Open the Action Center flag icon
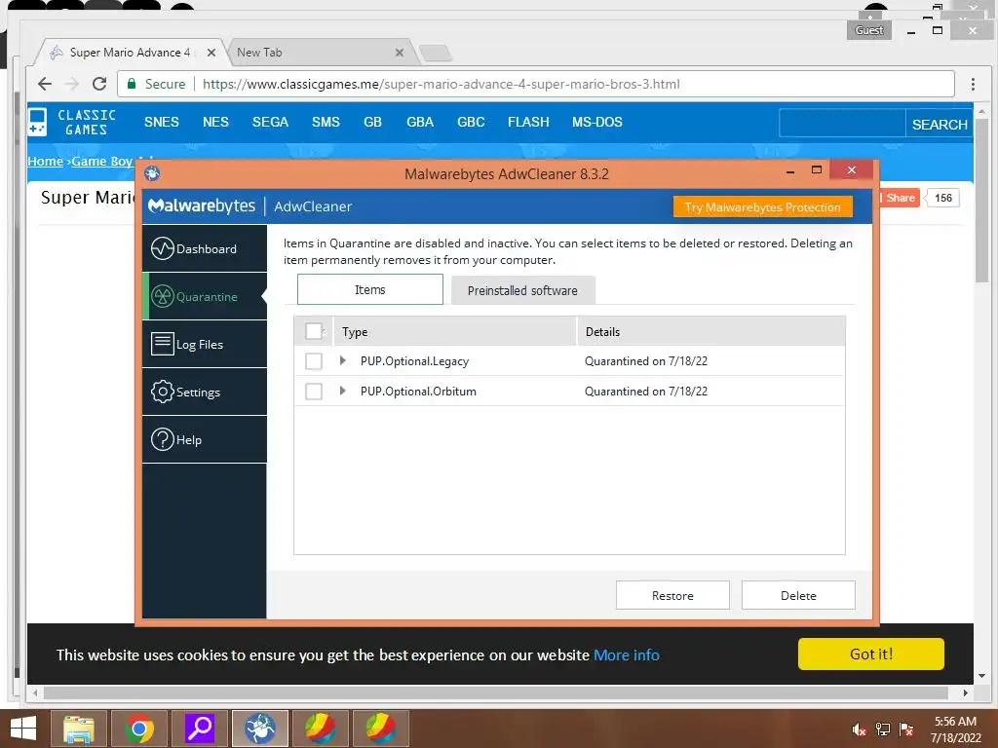The image size is (998, 748). 906,729
